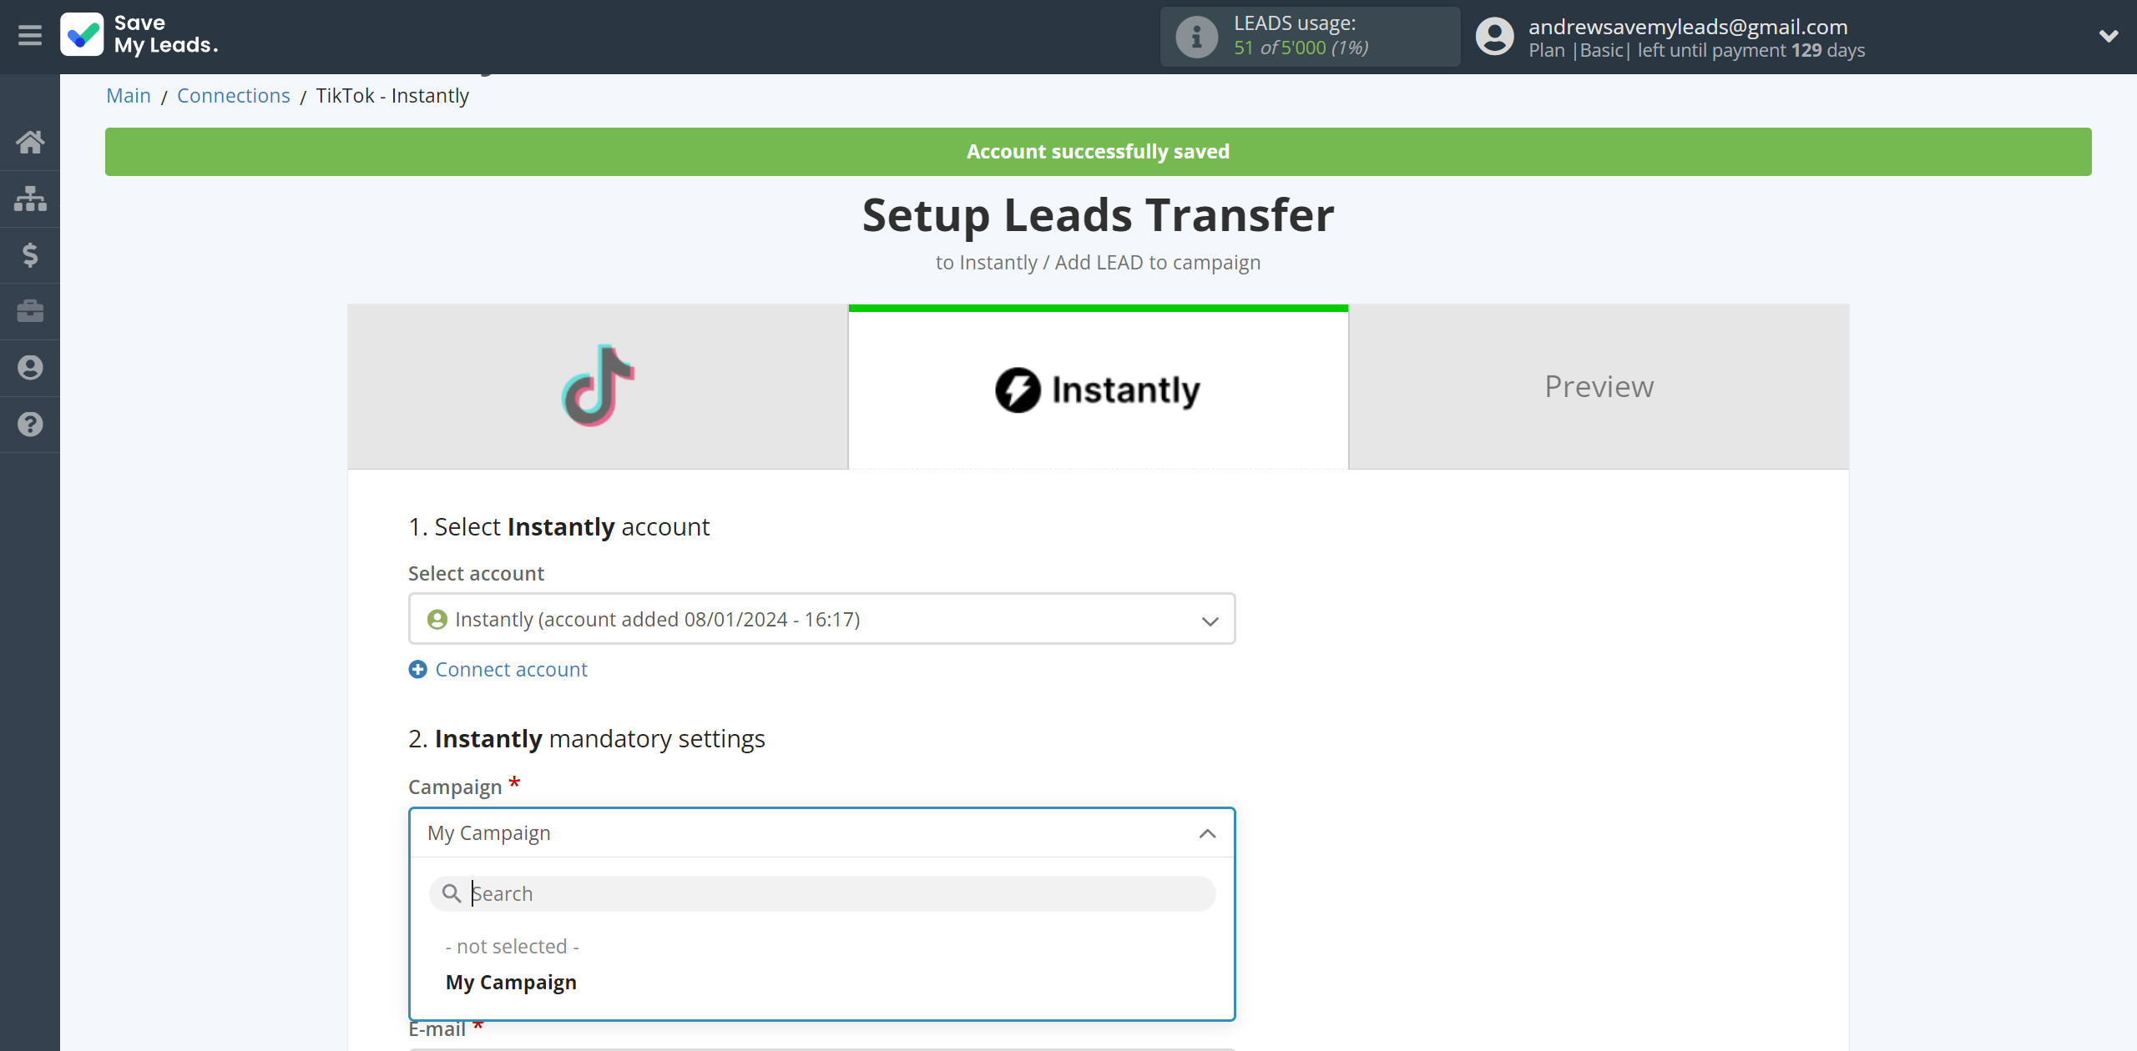The height and width of the screenshot is (1051, 2137).
Task: Click the Main breadcrumb link
Action: tap(128, 95)
